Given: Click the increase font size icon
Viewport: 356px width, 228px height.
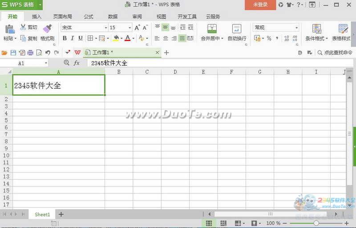Looking at the screenshot, I should click(x=137, y=28).
